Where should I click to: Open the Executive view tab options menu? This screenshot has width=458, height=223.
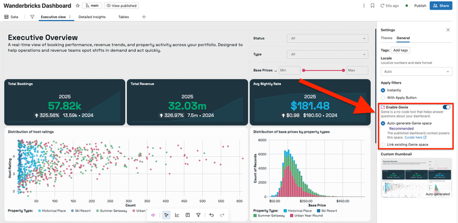pyautogui.click(x=70, y=17)
